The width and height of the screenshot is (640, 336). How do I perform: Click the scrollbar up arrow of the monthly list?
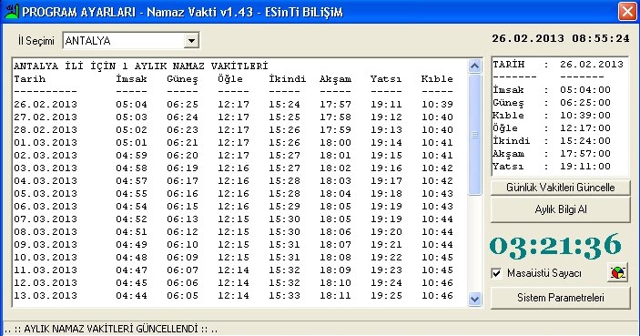point(474,66)
